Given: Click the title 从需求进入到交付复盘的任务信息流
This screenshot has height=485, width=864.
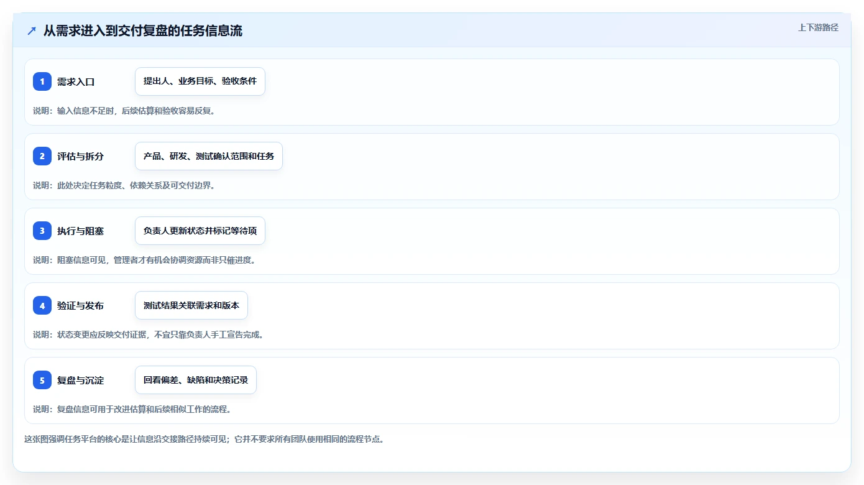Looking at the screenshot, I should click(143, 30).
